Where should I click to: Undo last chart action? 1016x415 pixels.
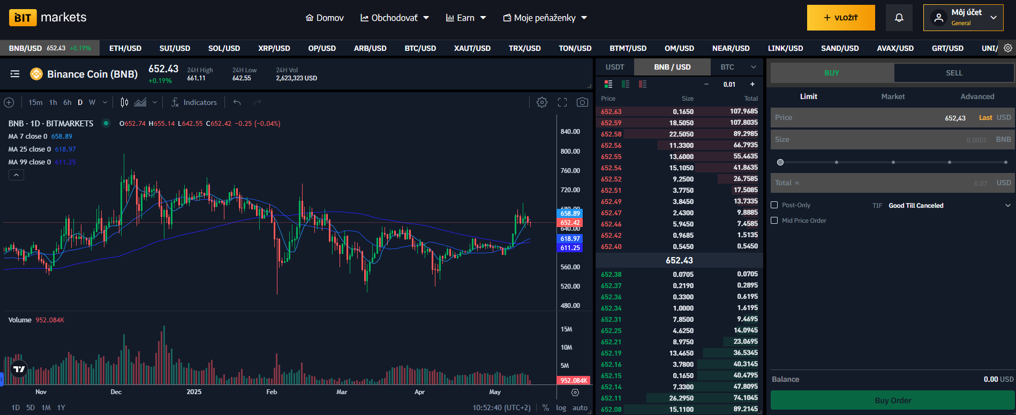coord(237,102)
